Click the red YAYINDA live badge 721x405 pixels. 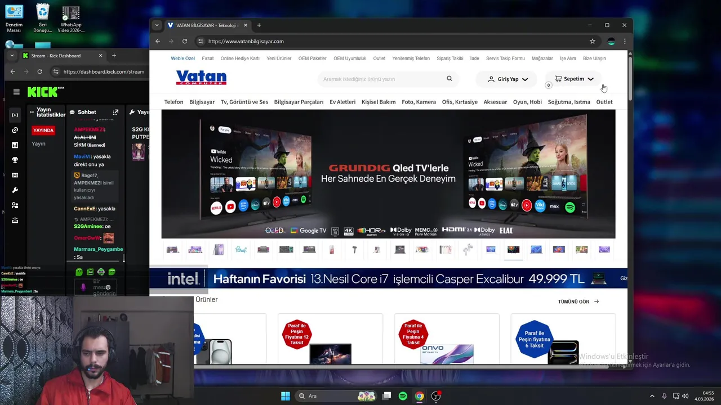pos(43,130)
